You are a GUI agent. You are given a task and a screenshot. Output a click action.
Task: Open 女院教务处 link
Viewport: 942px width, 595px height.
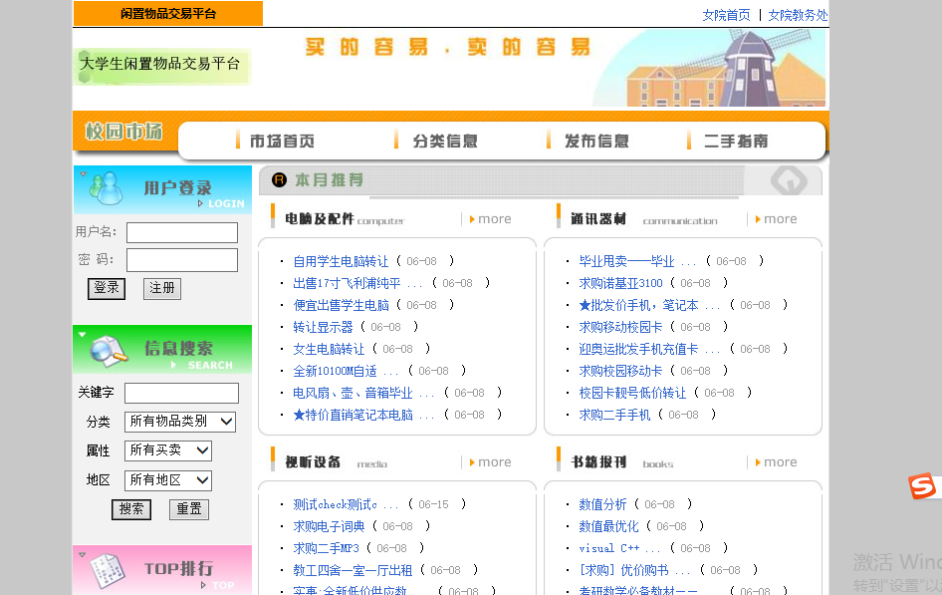click(798, 15)
